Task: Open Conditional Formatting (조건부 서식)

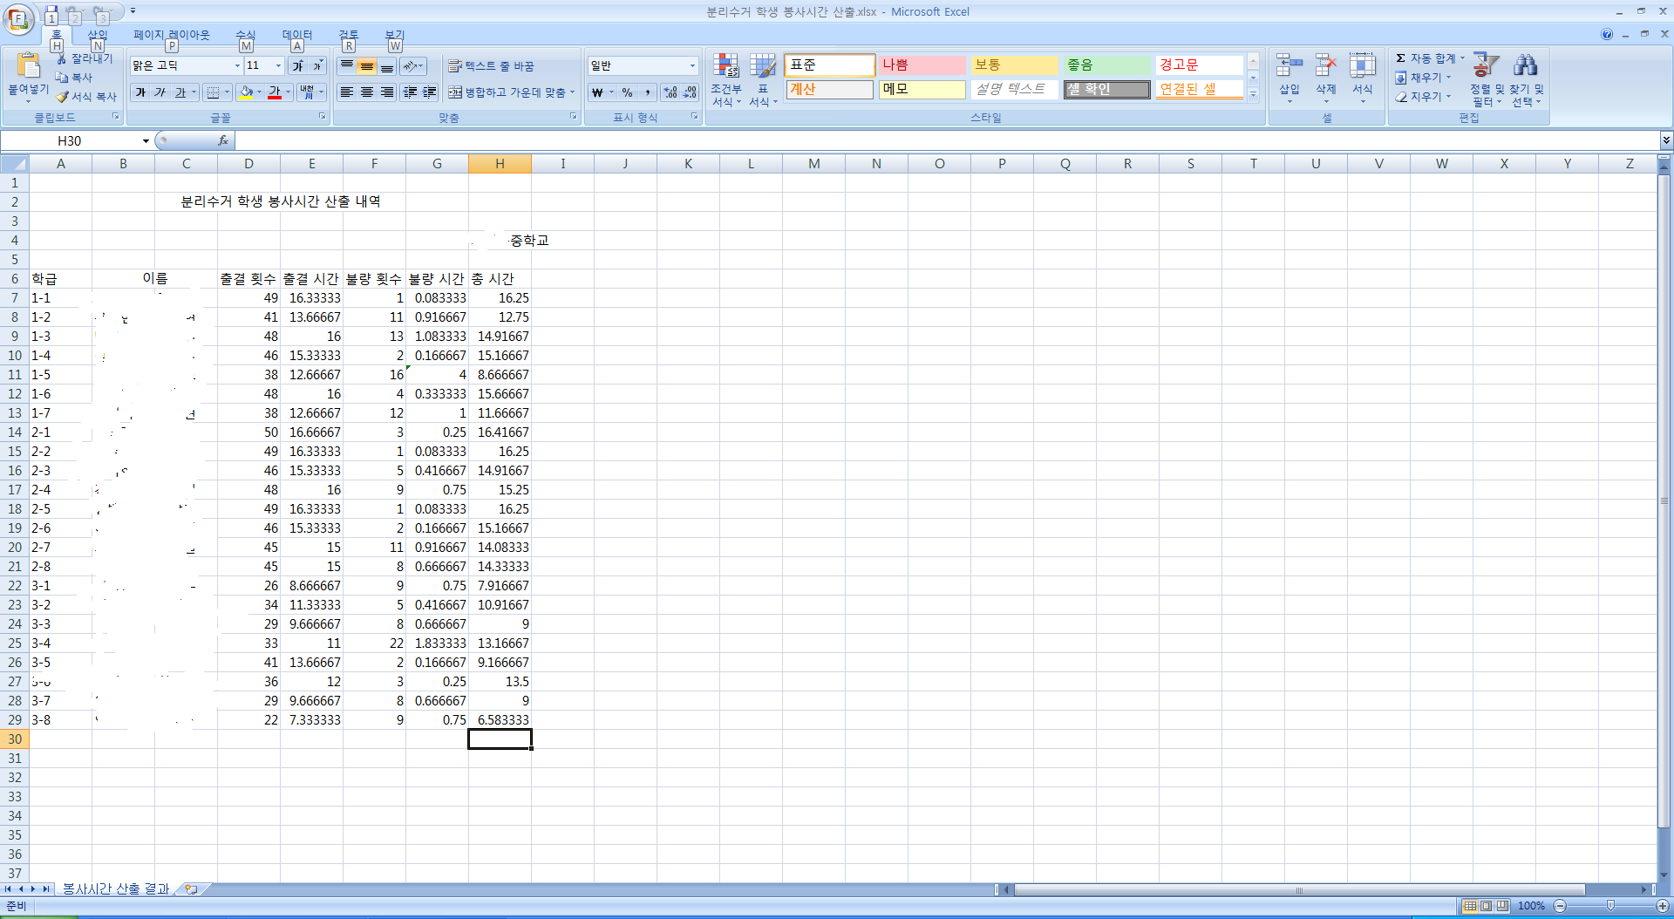Action: 725,78
